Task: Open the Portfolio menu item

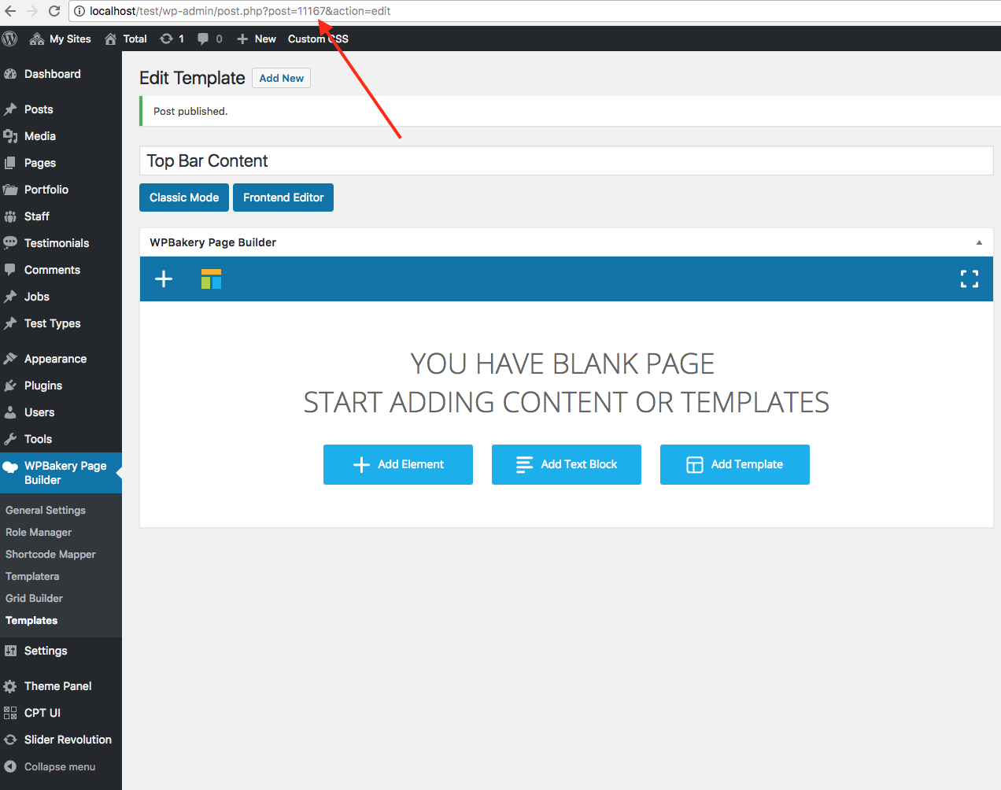Action: click(x=61, y=190)
